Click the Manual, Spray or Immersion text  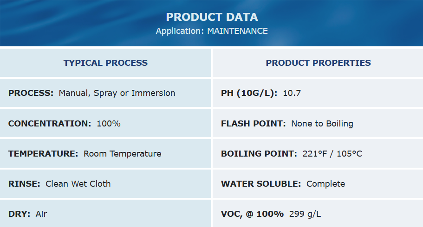click(x=117, y=93)
